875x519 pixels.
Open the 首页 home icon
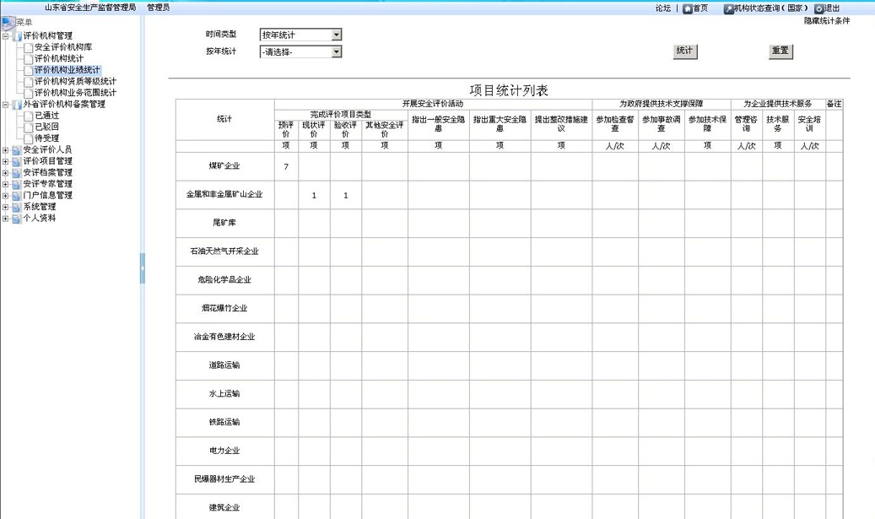click(x=689, y=8)
